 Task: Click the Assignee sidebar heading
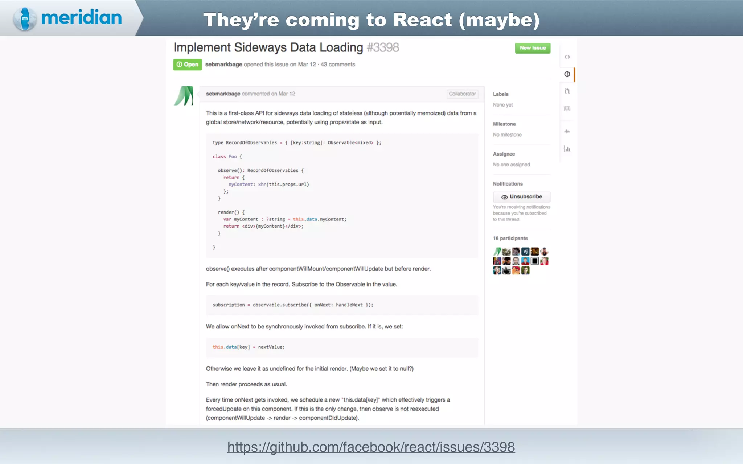(504, 154)
